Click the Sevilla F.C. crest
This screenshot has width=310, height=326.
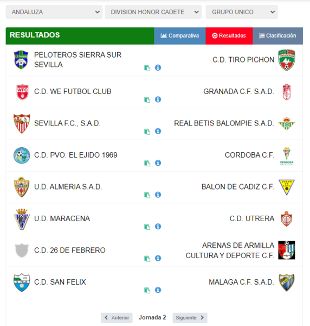[22, 123]
